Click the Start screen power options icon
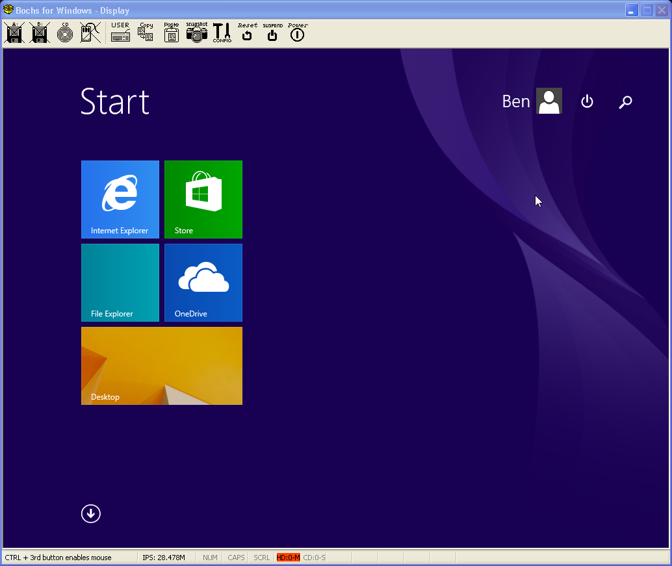The height and width of the screenshot is (566, 672). point(587,101)
